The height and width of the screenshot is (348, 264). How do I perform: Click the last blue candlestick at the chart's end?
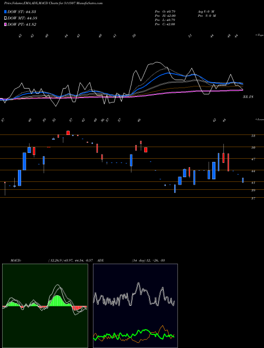point(243,180)
